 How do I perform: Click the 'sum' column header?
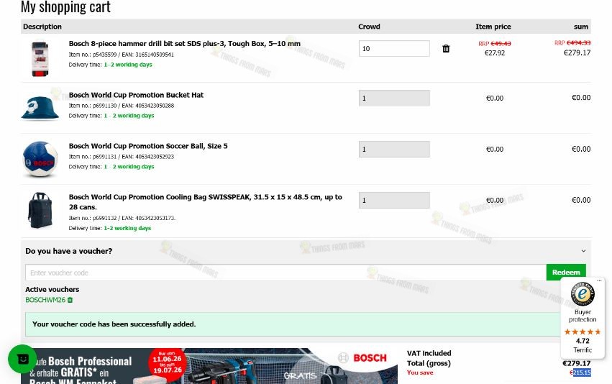581,27
